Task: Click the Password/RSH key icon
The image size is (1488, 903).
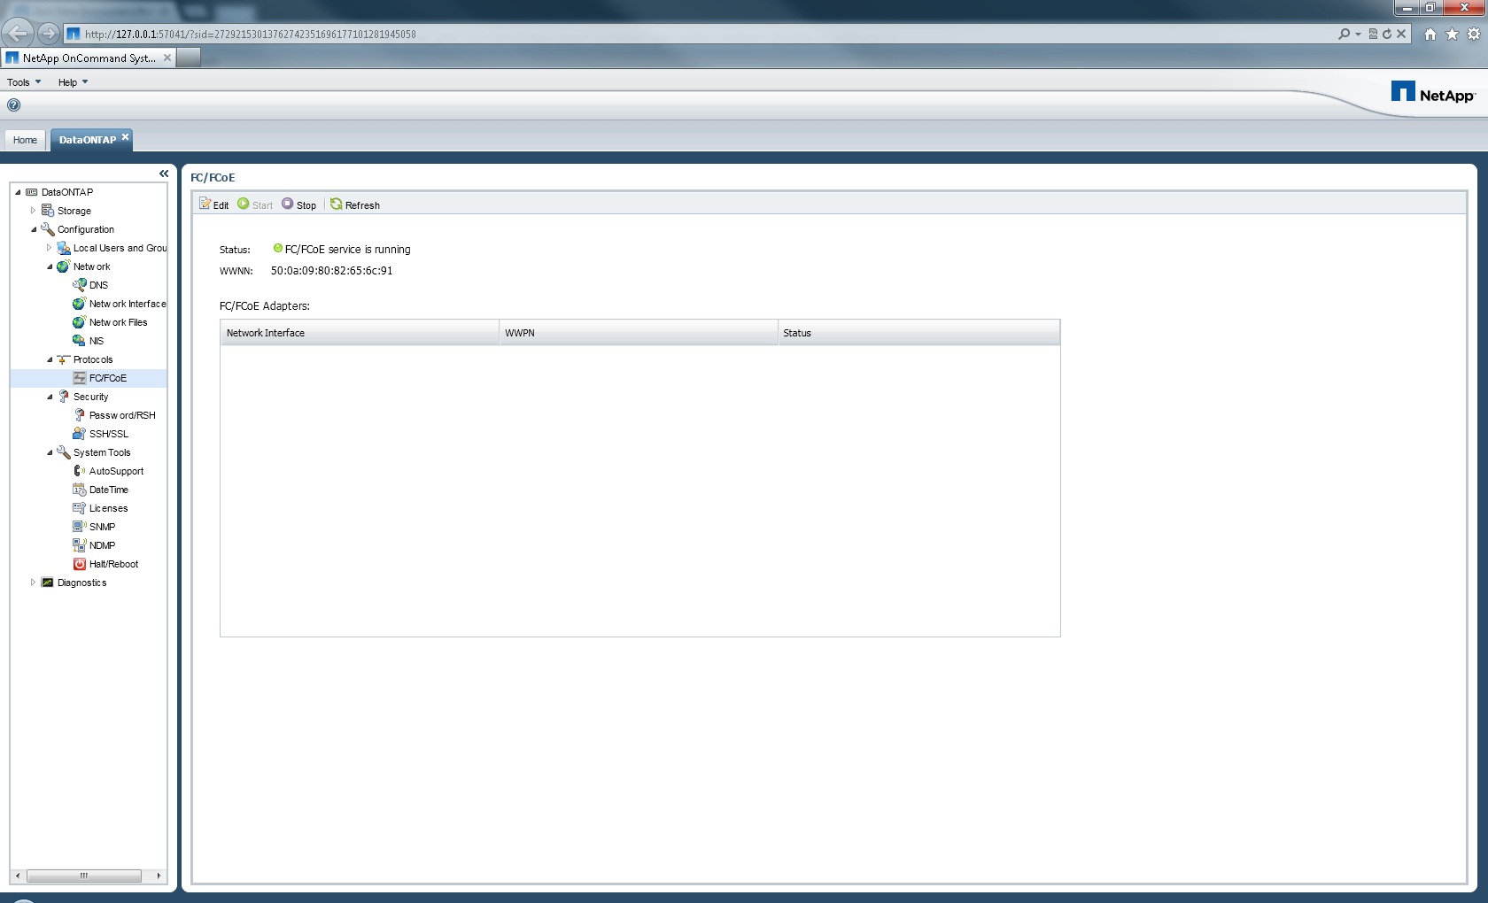Action: coord(80,415)
